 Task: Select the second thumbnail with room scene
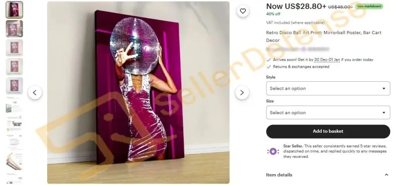coord(14,29)
